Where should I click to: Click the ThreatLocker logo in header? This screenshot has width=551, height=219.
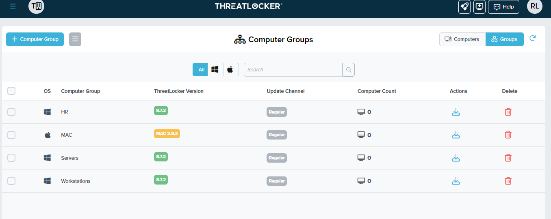(249, 6)
